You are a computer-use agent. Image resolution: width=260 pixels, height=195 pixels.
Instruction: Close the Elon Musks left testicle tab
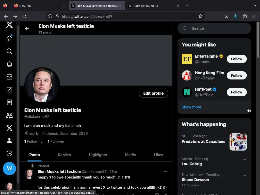click(121, 6)
